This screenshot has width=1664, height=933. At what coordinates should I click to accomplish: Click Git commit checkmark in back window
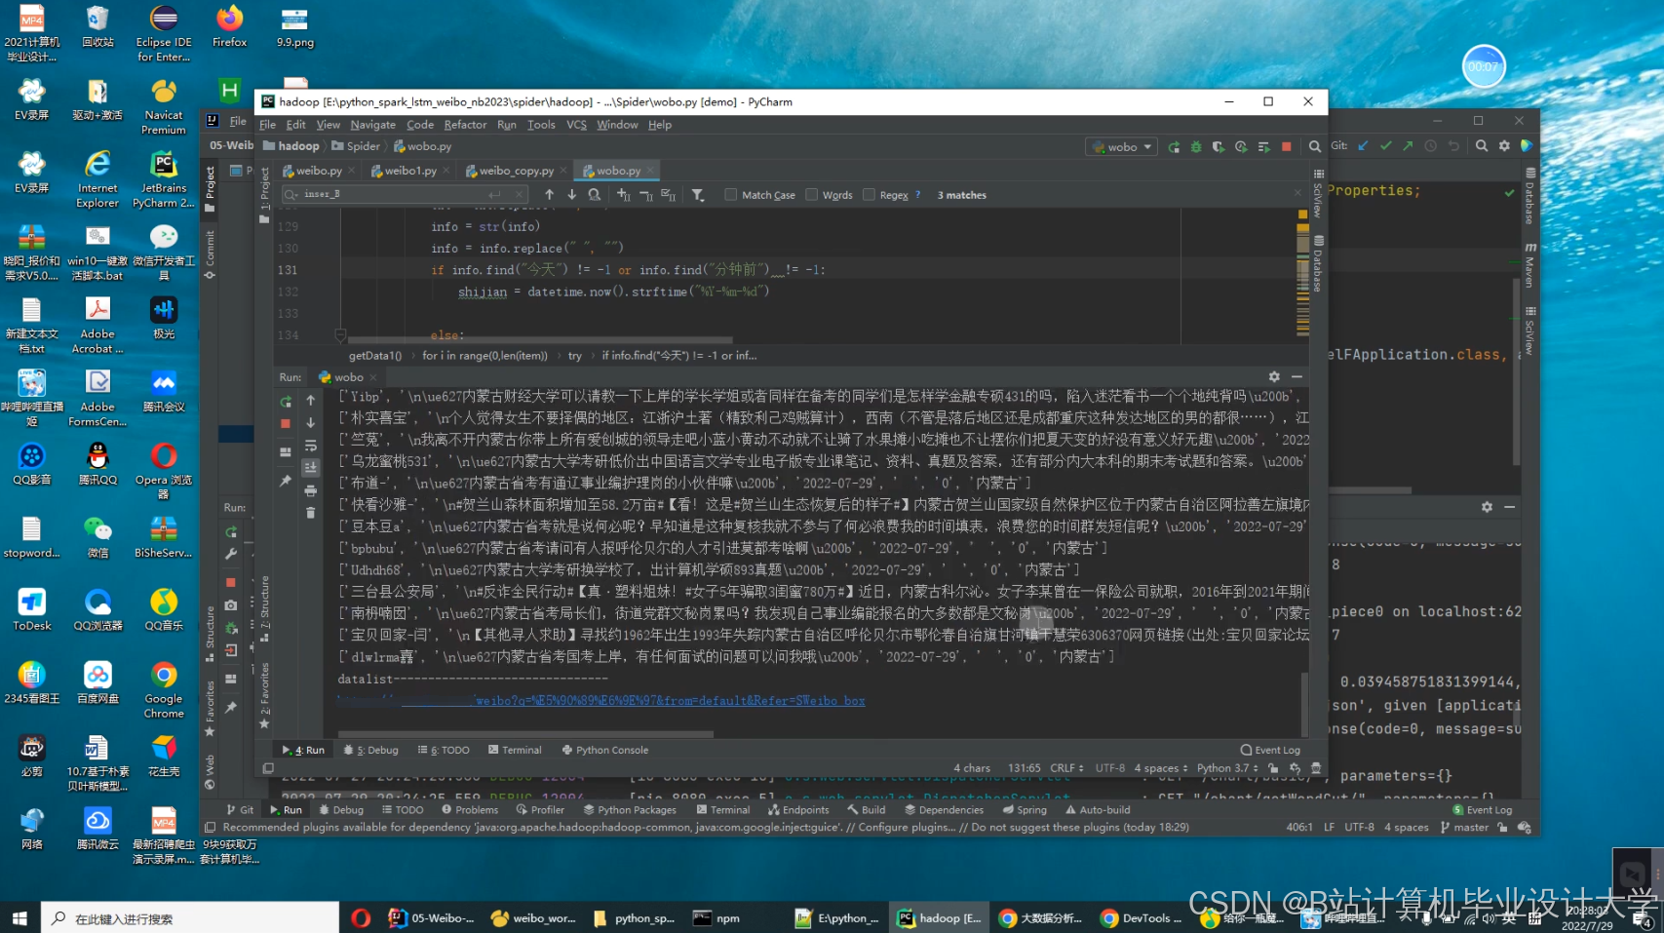click(1385, 146)
